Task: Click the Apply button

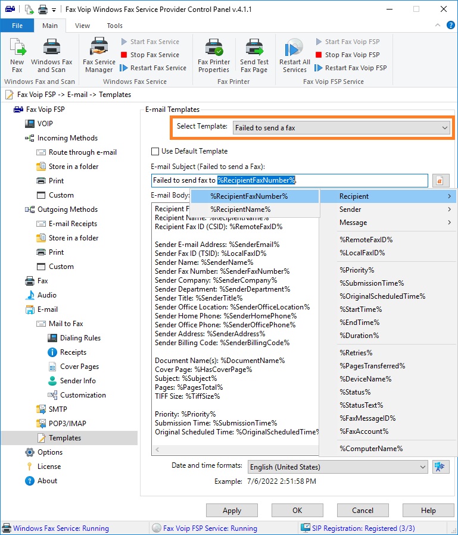Action: pyautogui.click(x=232, y=511)
